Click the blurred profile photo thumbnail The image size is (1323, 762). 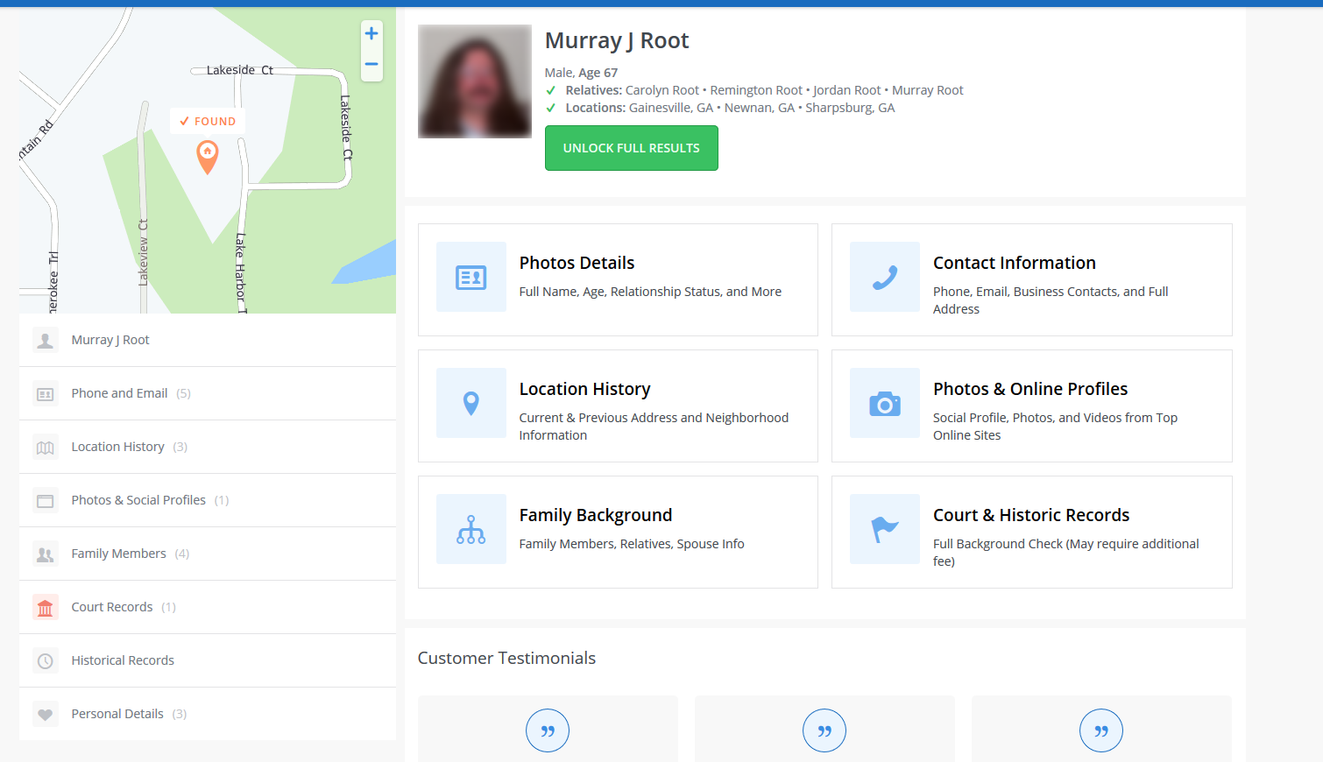(x=475, y=81)
